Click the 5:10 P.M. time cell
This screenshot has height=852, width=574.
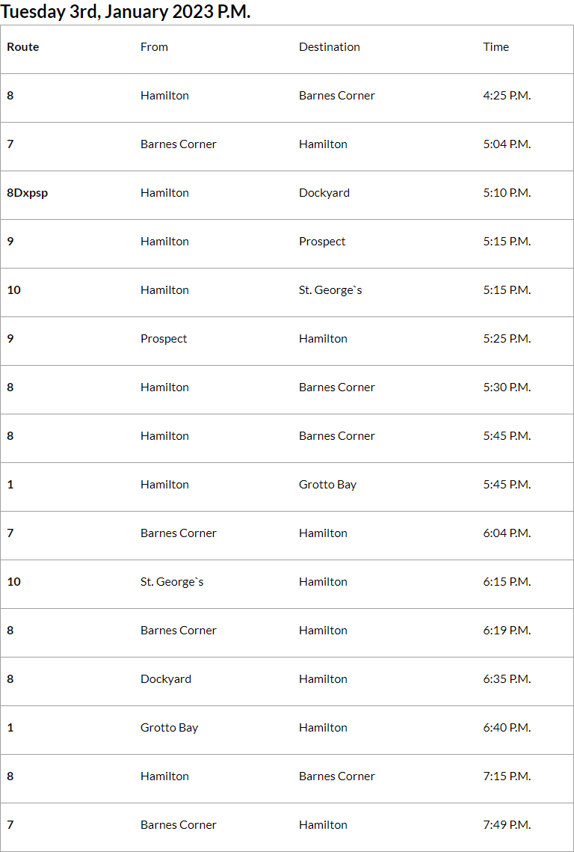507,193
